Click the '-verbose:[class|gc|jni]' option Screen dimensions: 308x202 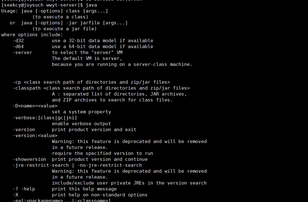point(45,118)
